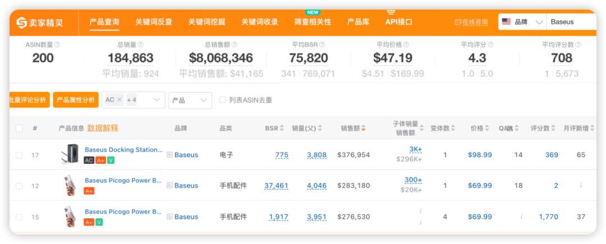
Task: Open the help icon beside 平均评分数
Action: click(x=578, y=45)
